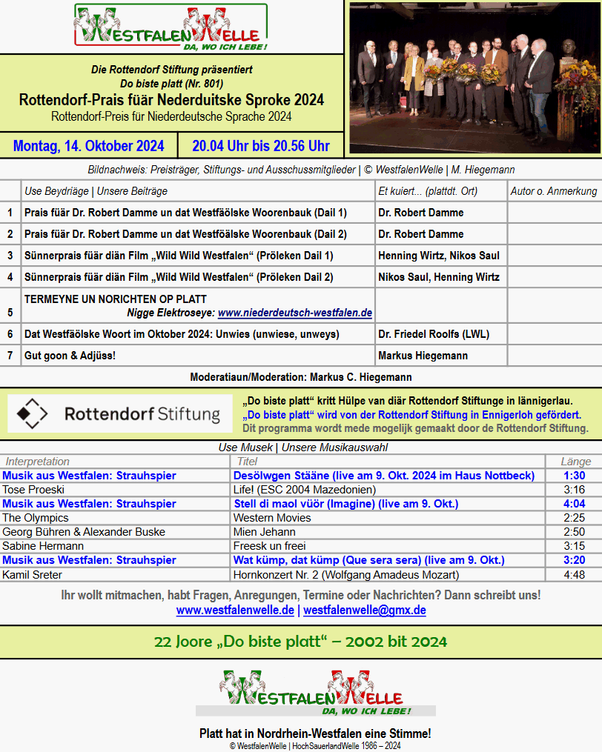The height and width of the screenshot is (752, 602).
Task: Select row 1 'Woorenbauk (Dail 1)' entry
Action: (186, 213)
